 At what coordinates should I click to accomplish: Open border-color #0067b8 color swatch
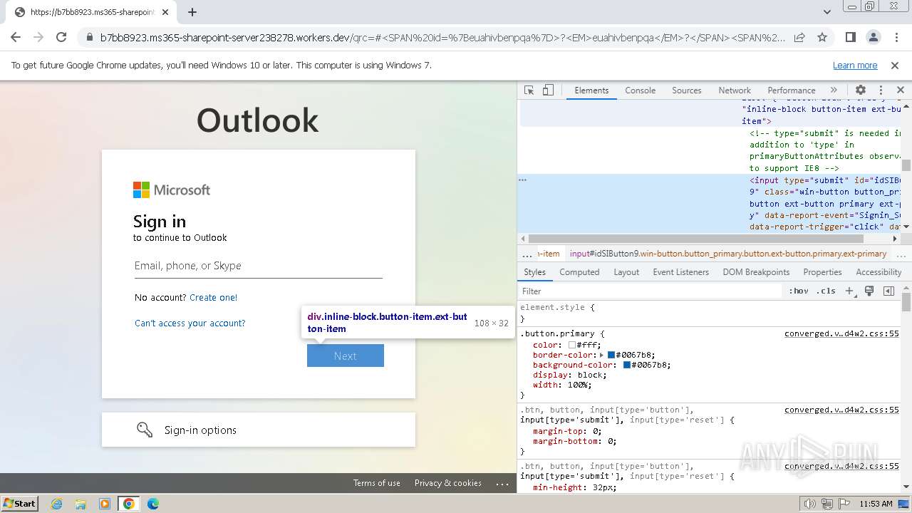(611, 355)
